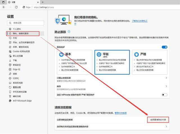
Task: Click the privacy shield illustration
Action: pos(63,20)
